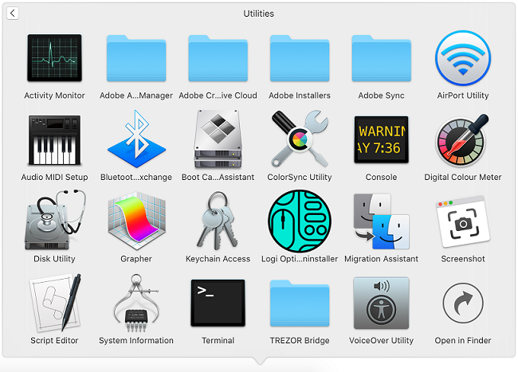Click the "Audio MIDI Setup" label
518x372 pixels.
[54, 178]
